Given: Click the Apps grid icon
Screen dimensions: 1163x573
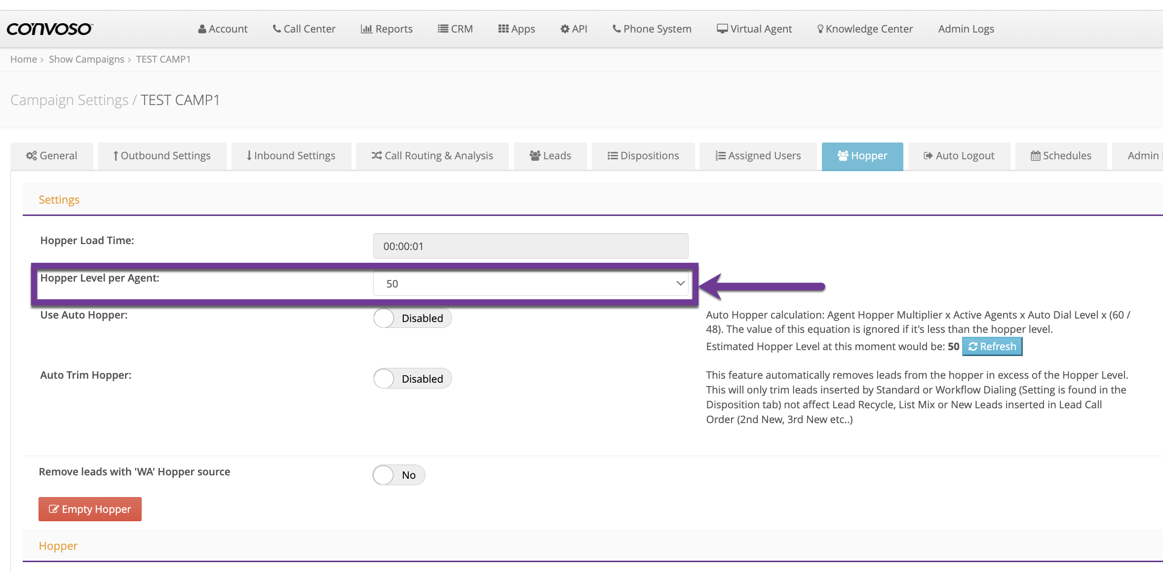Looking at the screenshot, I should point(503,29).
